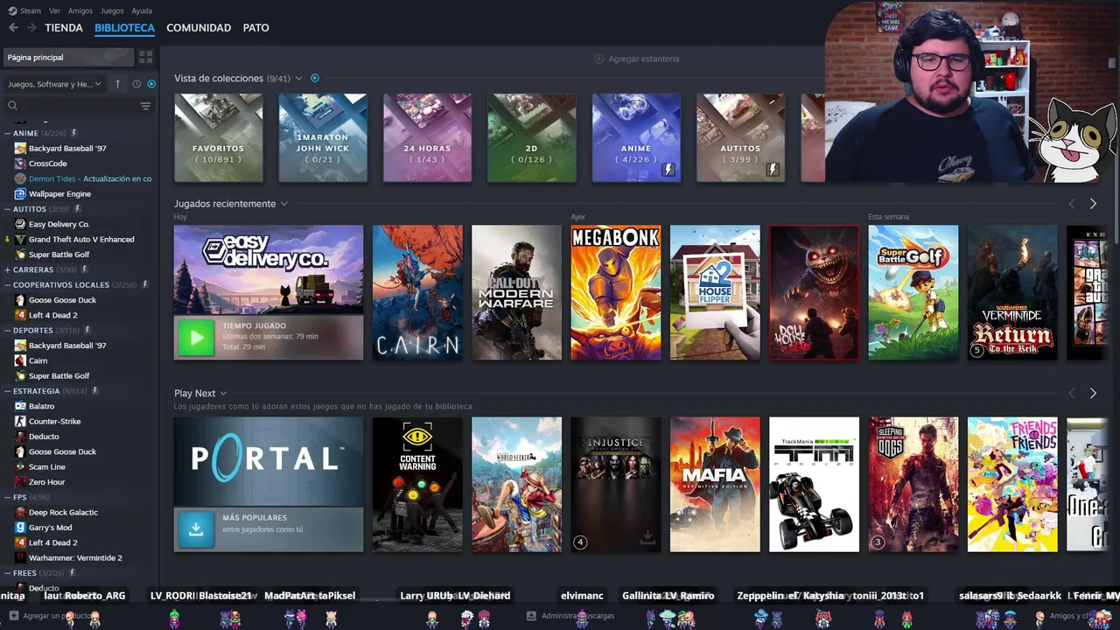
Task: Click the plus icon next to Agregar estantería
Action: (x=599, y=59)
